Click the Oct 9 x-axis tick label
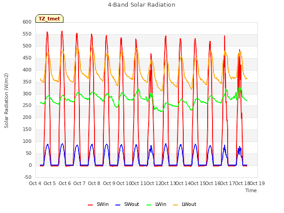The image size is (284, 213). point(109,183)
